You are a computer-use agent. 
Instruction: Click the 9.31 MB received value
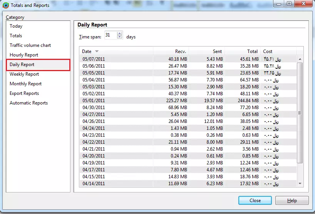pyautogui.click(x=179, y=163)
